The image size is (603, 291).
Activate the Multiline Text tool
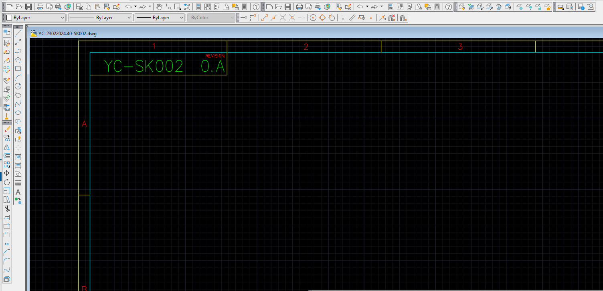coord(18,192)
